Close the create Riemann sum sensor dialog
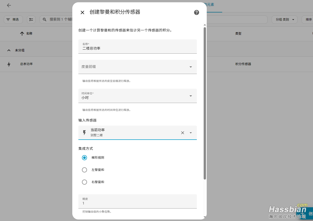 point(82,12)
